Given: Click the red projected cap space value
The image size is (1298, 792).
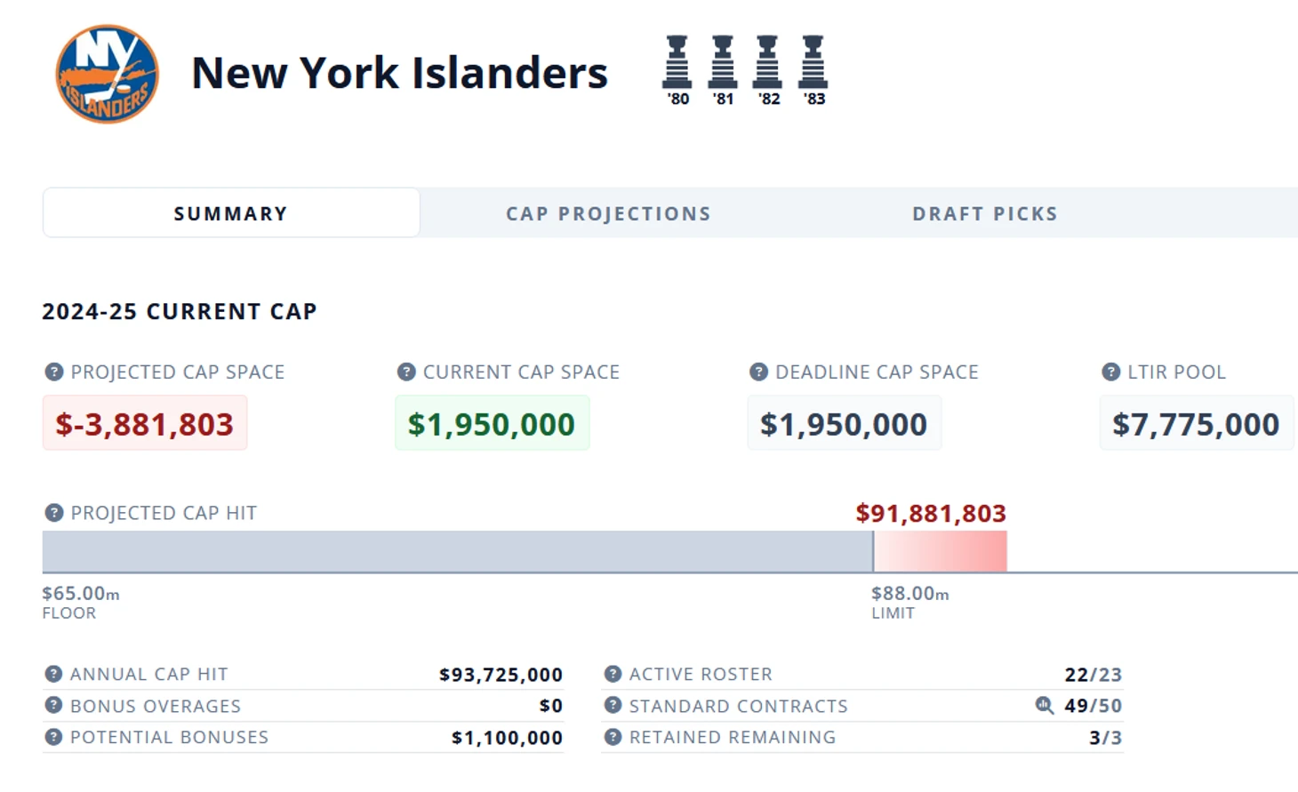Looking at the screenshot, I should click(x=145, y=424).
